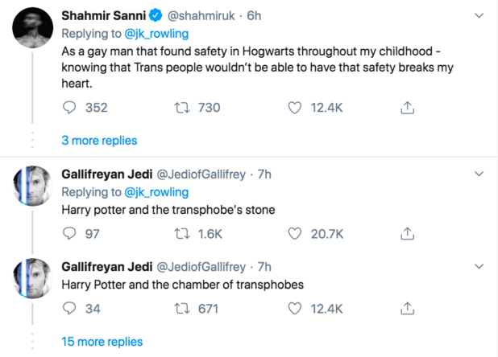Show 3 more replies
Screen dimensions: 498x357
pyautogui.click(x=99, y=141)
